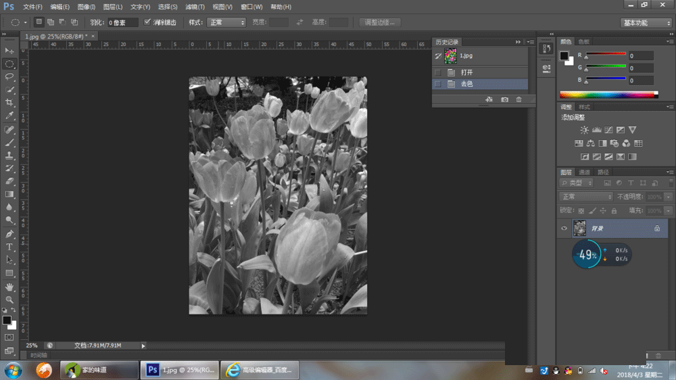Screen dimensions: 676x380
Task: Click the Zoom tool in the toolbox
Action: (9, 300)
